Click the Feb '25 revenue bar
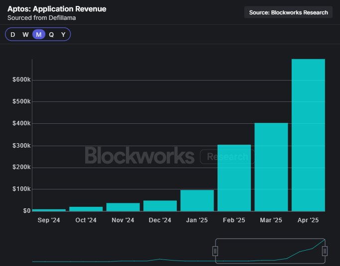The width and height of the screenshot is (340, 266). click(234, 178)
